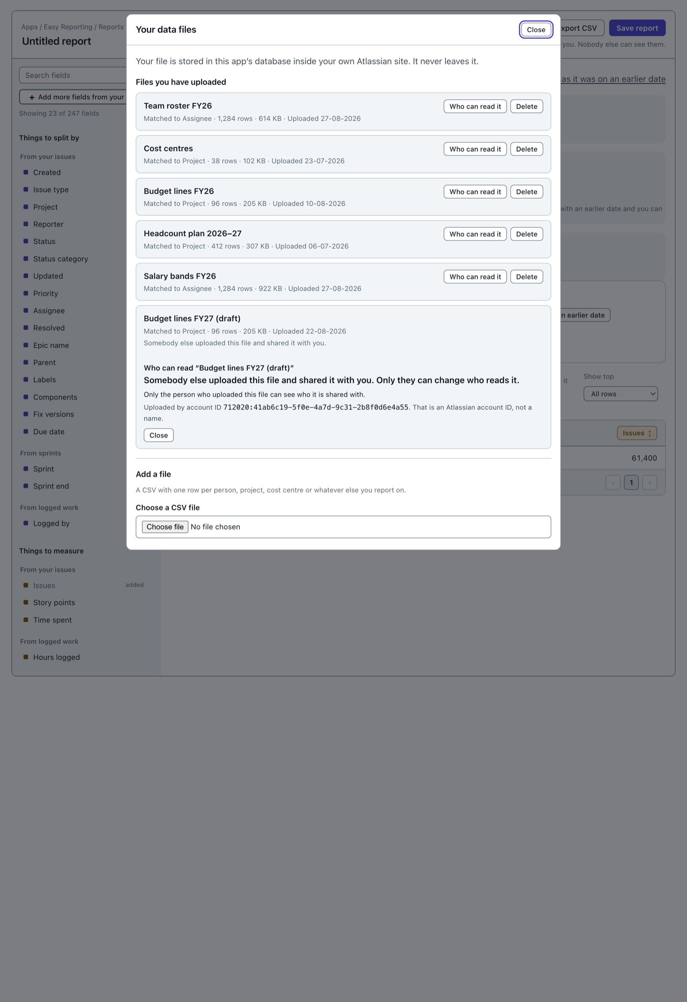The height and width of the screenshot is (1002, 687).
Task: Select the Epic name field
Action: 51,345
